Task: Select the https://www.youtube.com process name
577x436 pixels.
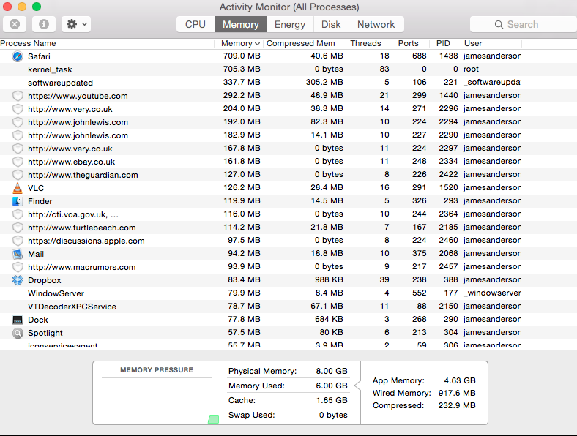Action: 78,96
